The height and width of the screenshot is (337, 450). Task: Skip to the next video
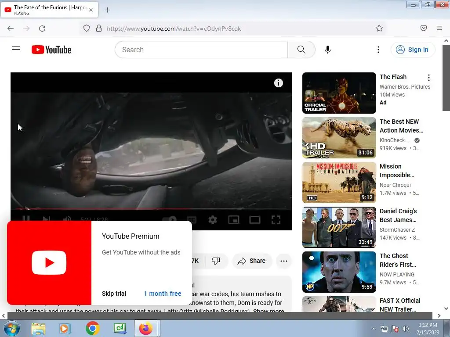point(47,219)
